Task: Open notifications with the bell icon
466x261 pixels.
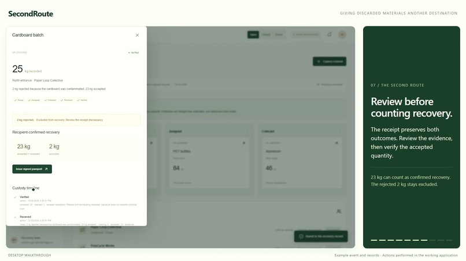Action: (330, 35)
